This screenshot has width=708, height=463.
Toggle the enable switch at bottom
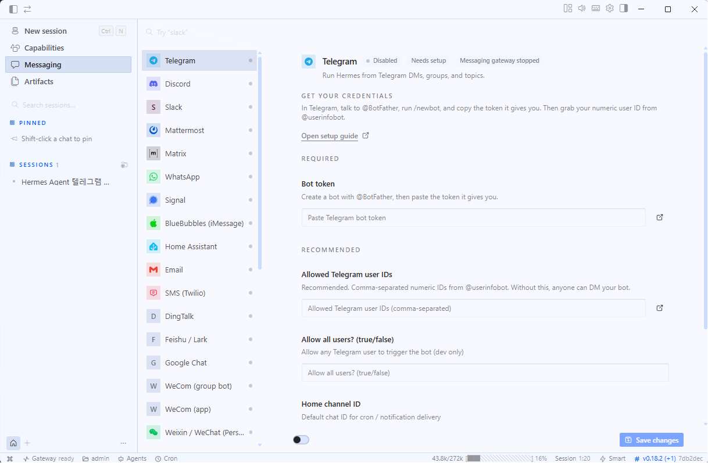point(301,440)
